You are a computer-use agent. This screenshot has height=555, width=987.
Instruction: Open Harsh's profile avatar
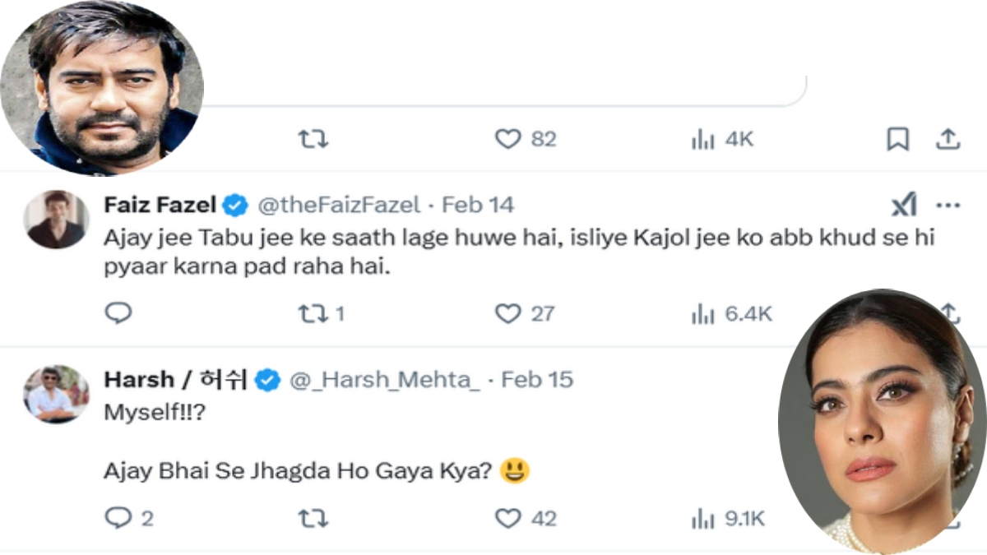(56, 394)
